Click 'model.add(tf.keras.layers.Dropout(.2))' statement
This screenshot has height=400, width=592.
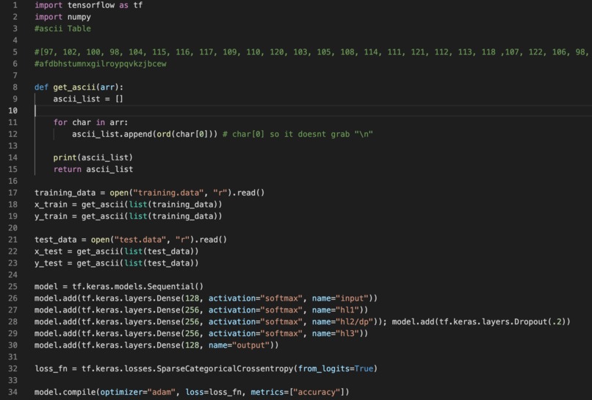coord(481,322)
